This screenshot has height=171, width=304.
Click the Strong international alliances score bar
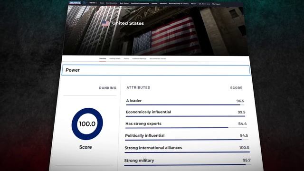[x=187, y=152]
